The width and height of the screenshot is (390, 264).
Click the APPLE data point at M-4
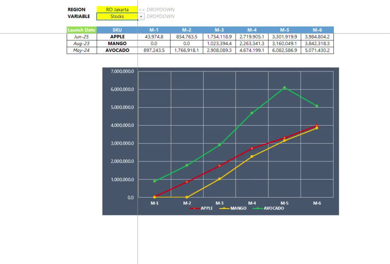point(252,148)
